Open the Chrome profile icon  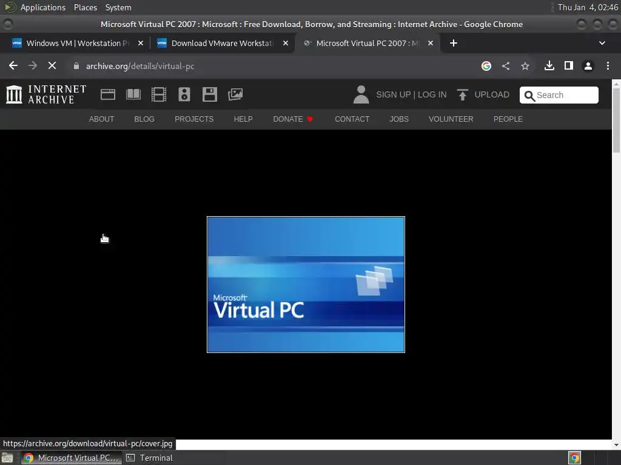click(588, 66)
